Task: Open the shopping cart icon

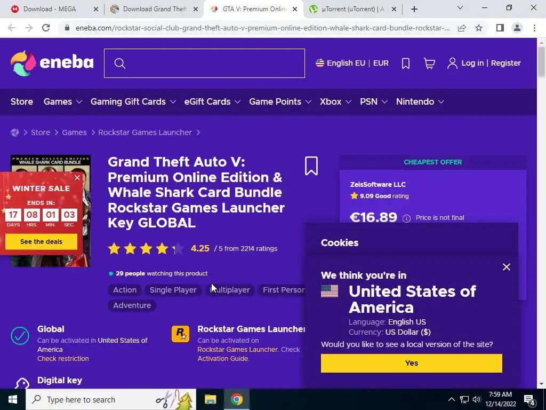Action: [x=429, y=63]
